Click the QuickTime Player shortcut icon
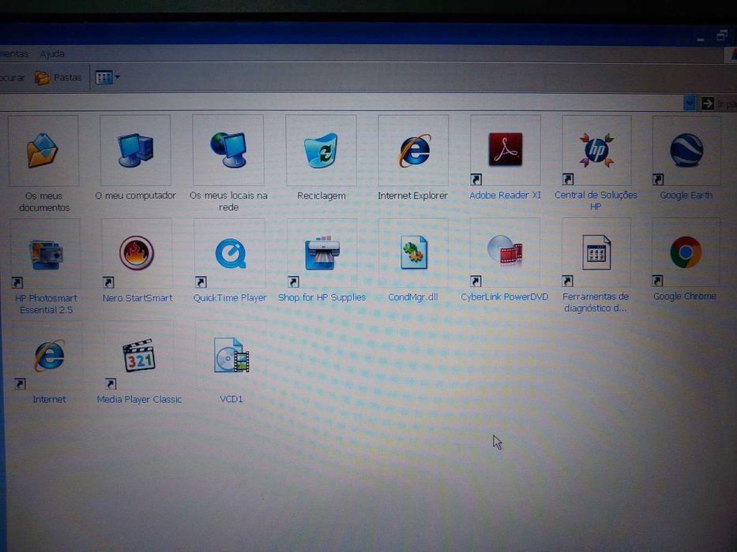This screenshot has height=552, width=737. [x=230, y=253]
